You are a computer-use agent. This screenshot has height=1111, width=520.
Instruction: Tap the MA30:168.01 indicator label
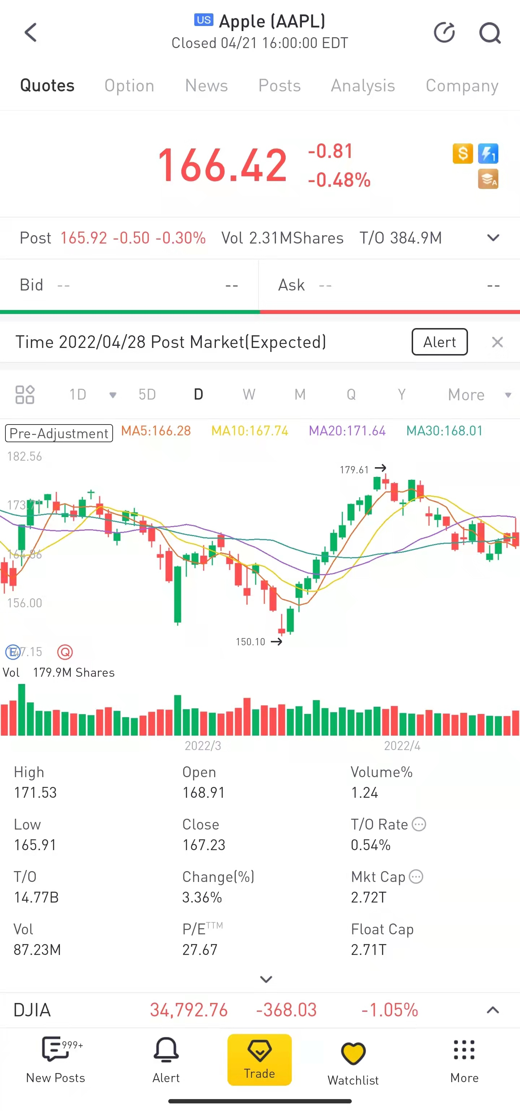tap(445, 430)
